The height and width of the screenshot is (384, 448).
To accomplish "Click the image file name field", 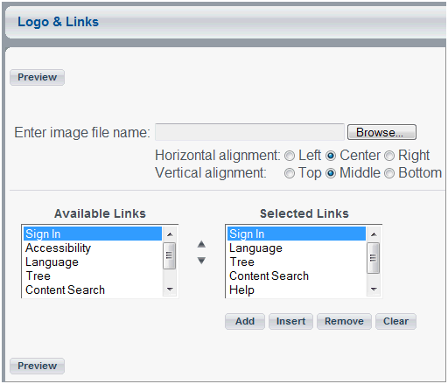I will 249,132.
